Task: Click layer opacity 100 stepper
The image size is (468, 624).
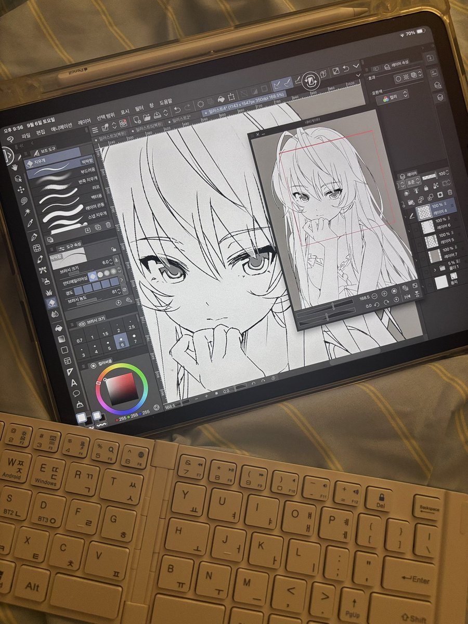Action: (x=447, y=173)
